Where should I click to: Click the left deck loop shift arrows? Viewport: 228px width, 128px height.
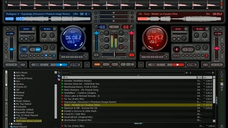click(24, 55)
